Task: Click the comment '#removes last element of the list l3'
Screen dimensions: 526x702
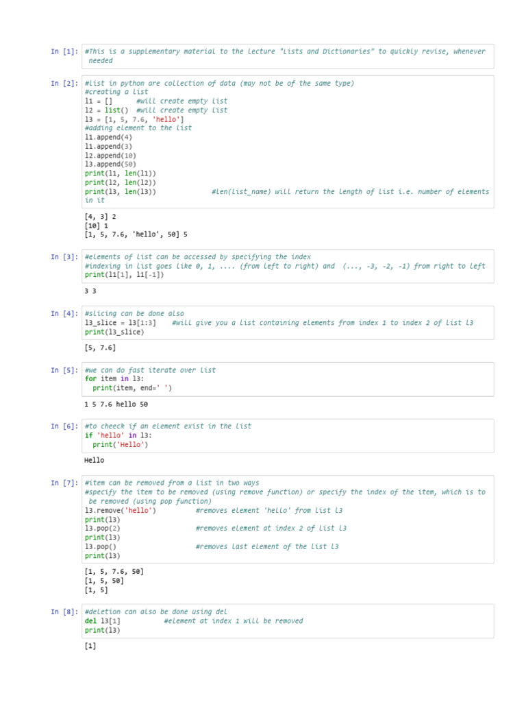Action: pyautogui.click(x=268, y=546)
